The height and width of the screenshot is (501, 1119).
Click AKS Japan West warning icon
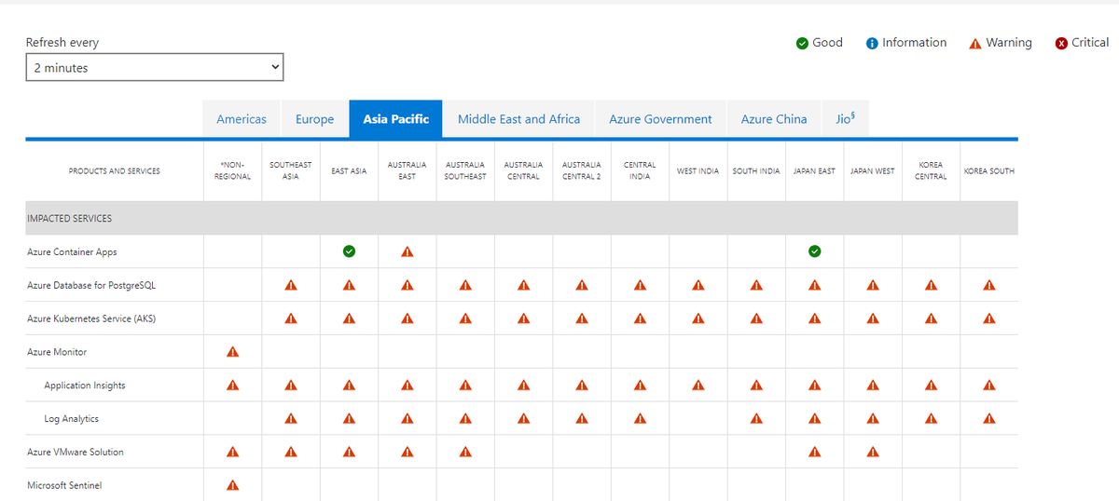pos(872,318)
